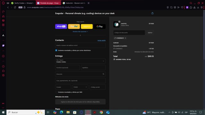Click address search icon in Dirección field

pyautogui.click(x=103, y=74)
